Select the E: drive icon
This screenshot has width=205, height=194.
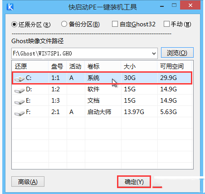point(20,102)
